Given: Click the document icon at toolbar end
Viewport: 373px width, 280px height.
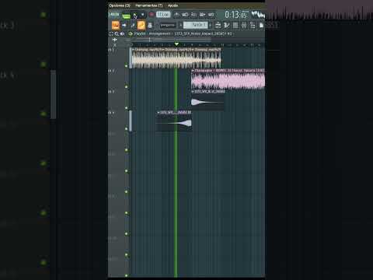Looking at the screenshot, I should [261, 25].
